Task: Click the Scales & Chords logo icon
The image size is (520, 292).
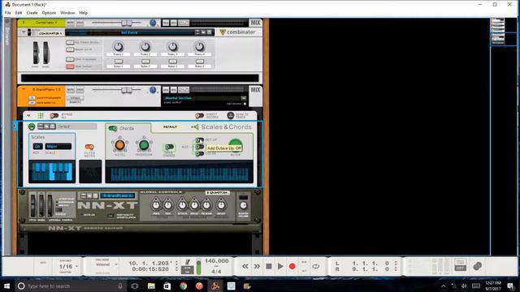Action: [195, 127]
